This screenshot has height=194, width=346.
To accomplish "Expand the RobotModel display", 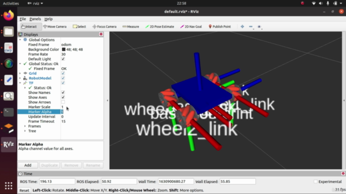I will (20, 78).
